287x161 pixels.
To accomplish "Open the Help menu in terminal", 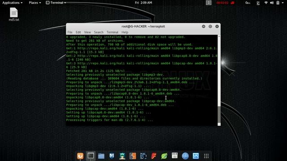I will (x=125, y=32).
